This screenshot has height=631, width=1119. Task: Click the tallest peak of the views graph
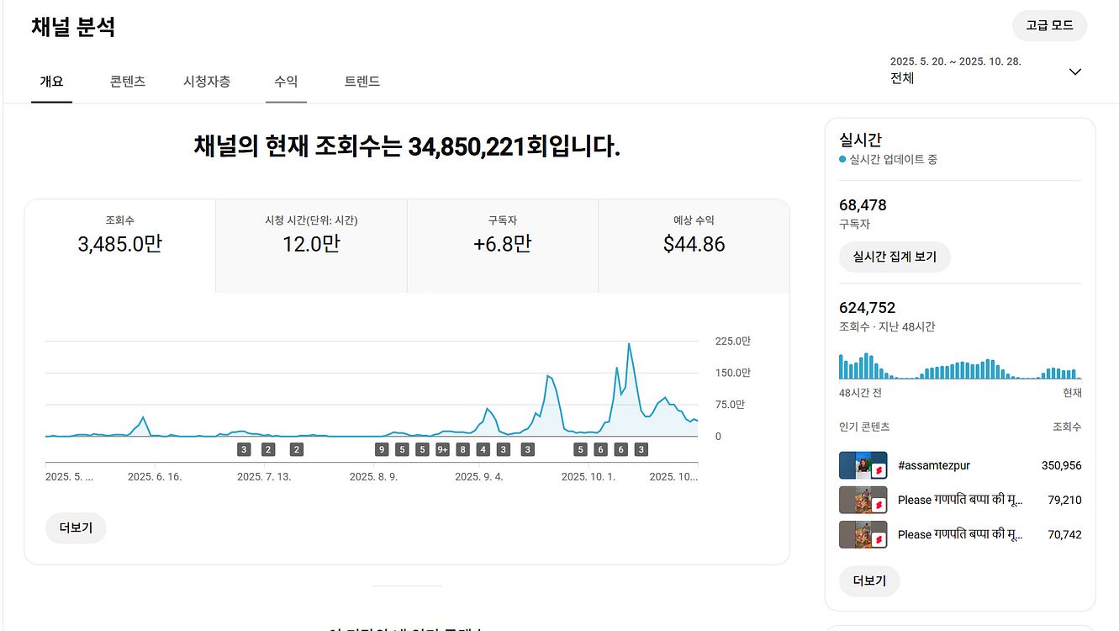click(x=629, y=344)
